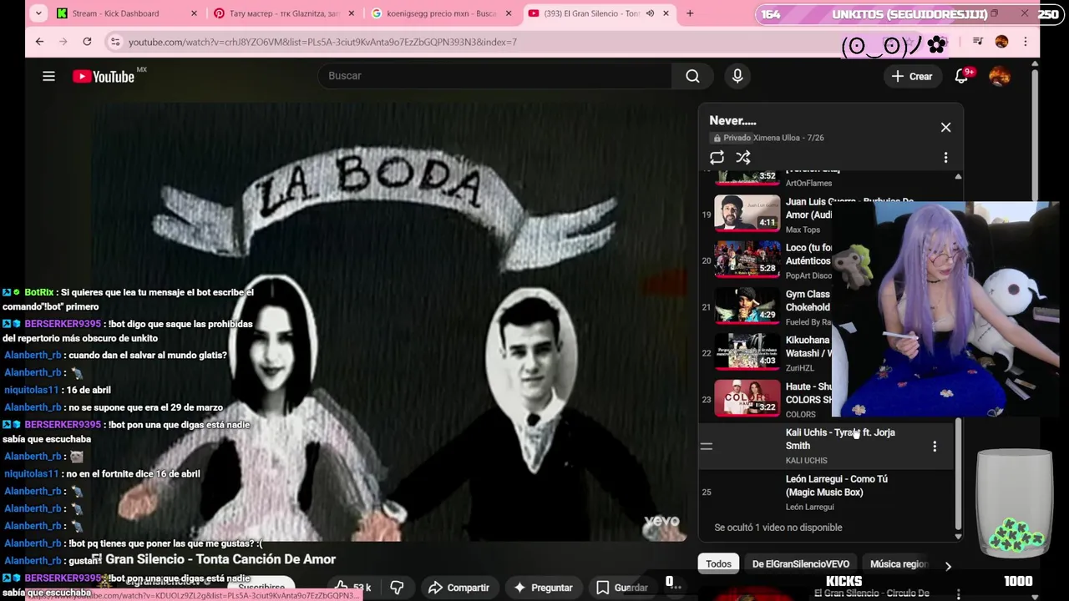Click the search magnifier button

[x=692, y=76]
